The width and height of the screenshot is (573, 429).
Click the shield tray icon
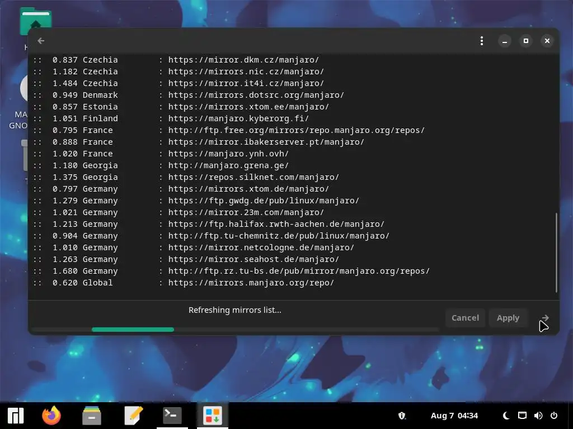(402, 416)
